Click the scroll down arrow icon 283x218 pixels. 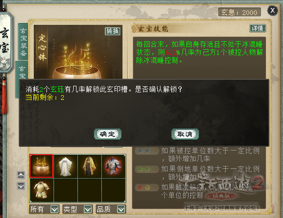tap(21, 186)
